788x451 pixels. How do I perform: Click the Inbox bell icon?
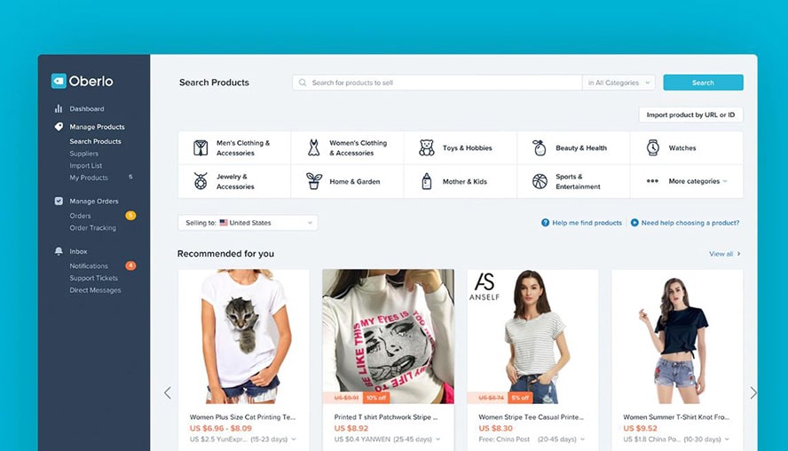coord(59,251)
